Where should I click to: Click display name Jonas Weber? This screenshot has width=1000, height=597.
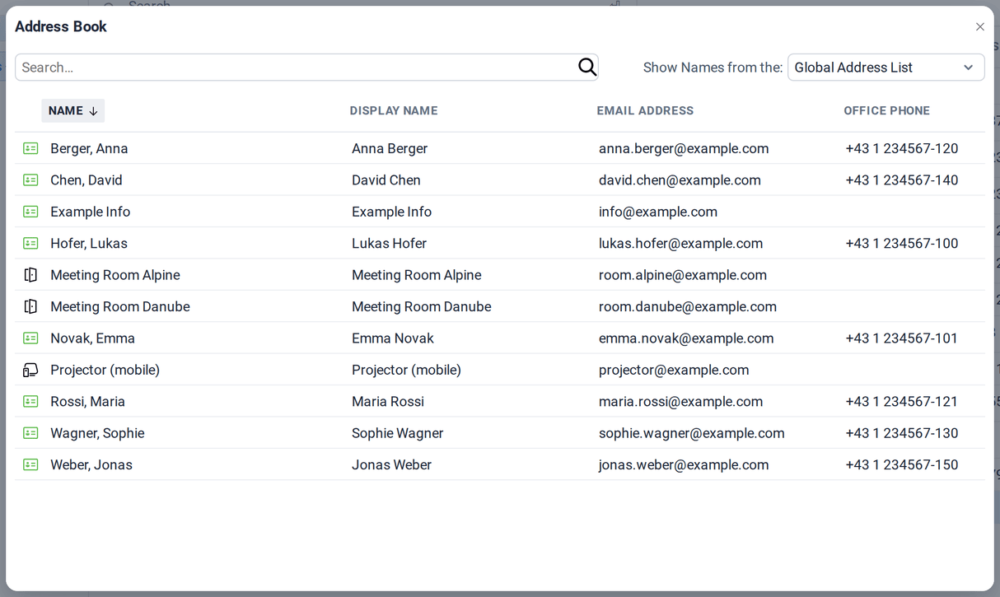click(392, 465)
